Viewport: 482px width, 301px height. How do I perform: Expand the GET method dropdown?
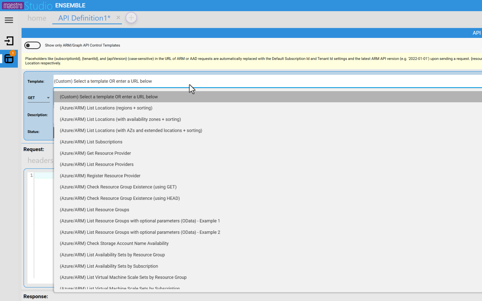[38, 98]
